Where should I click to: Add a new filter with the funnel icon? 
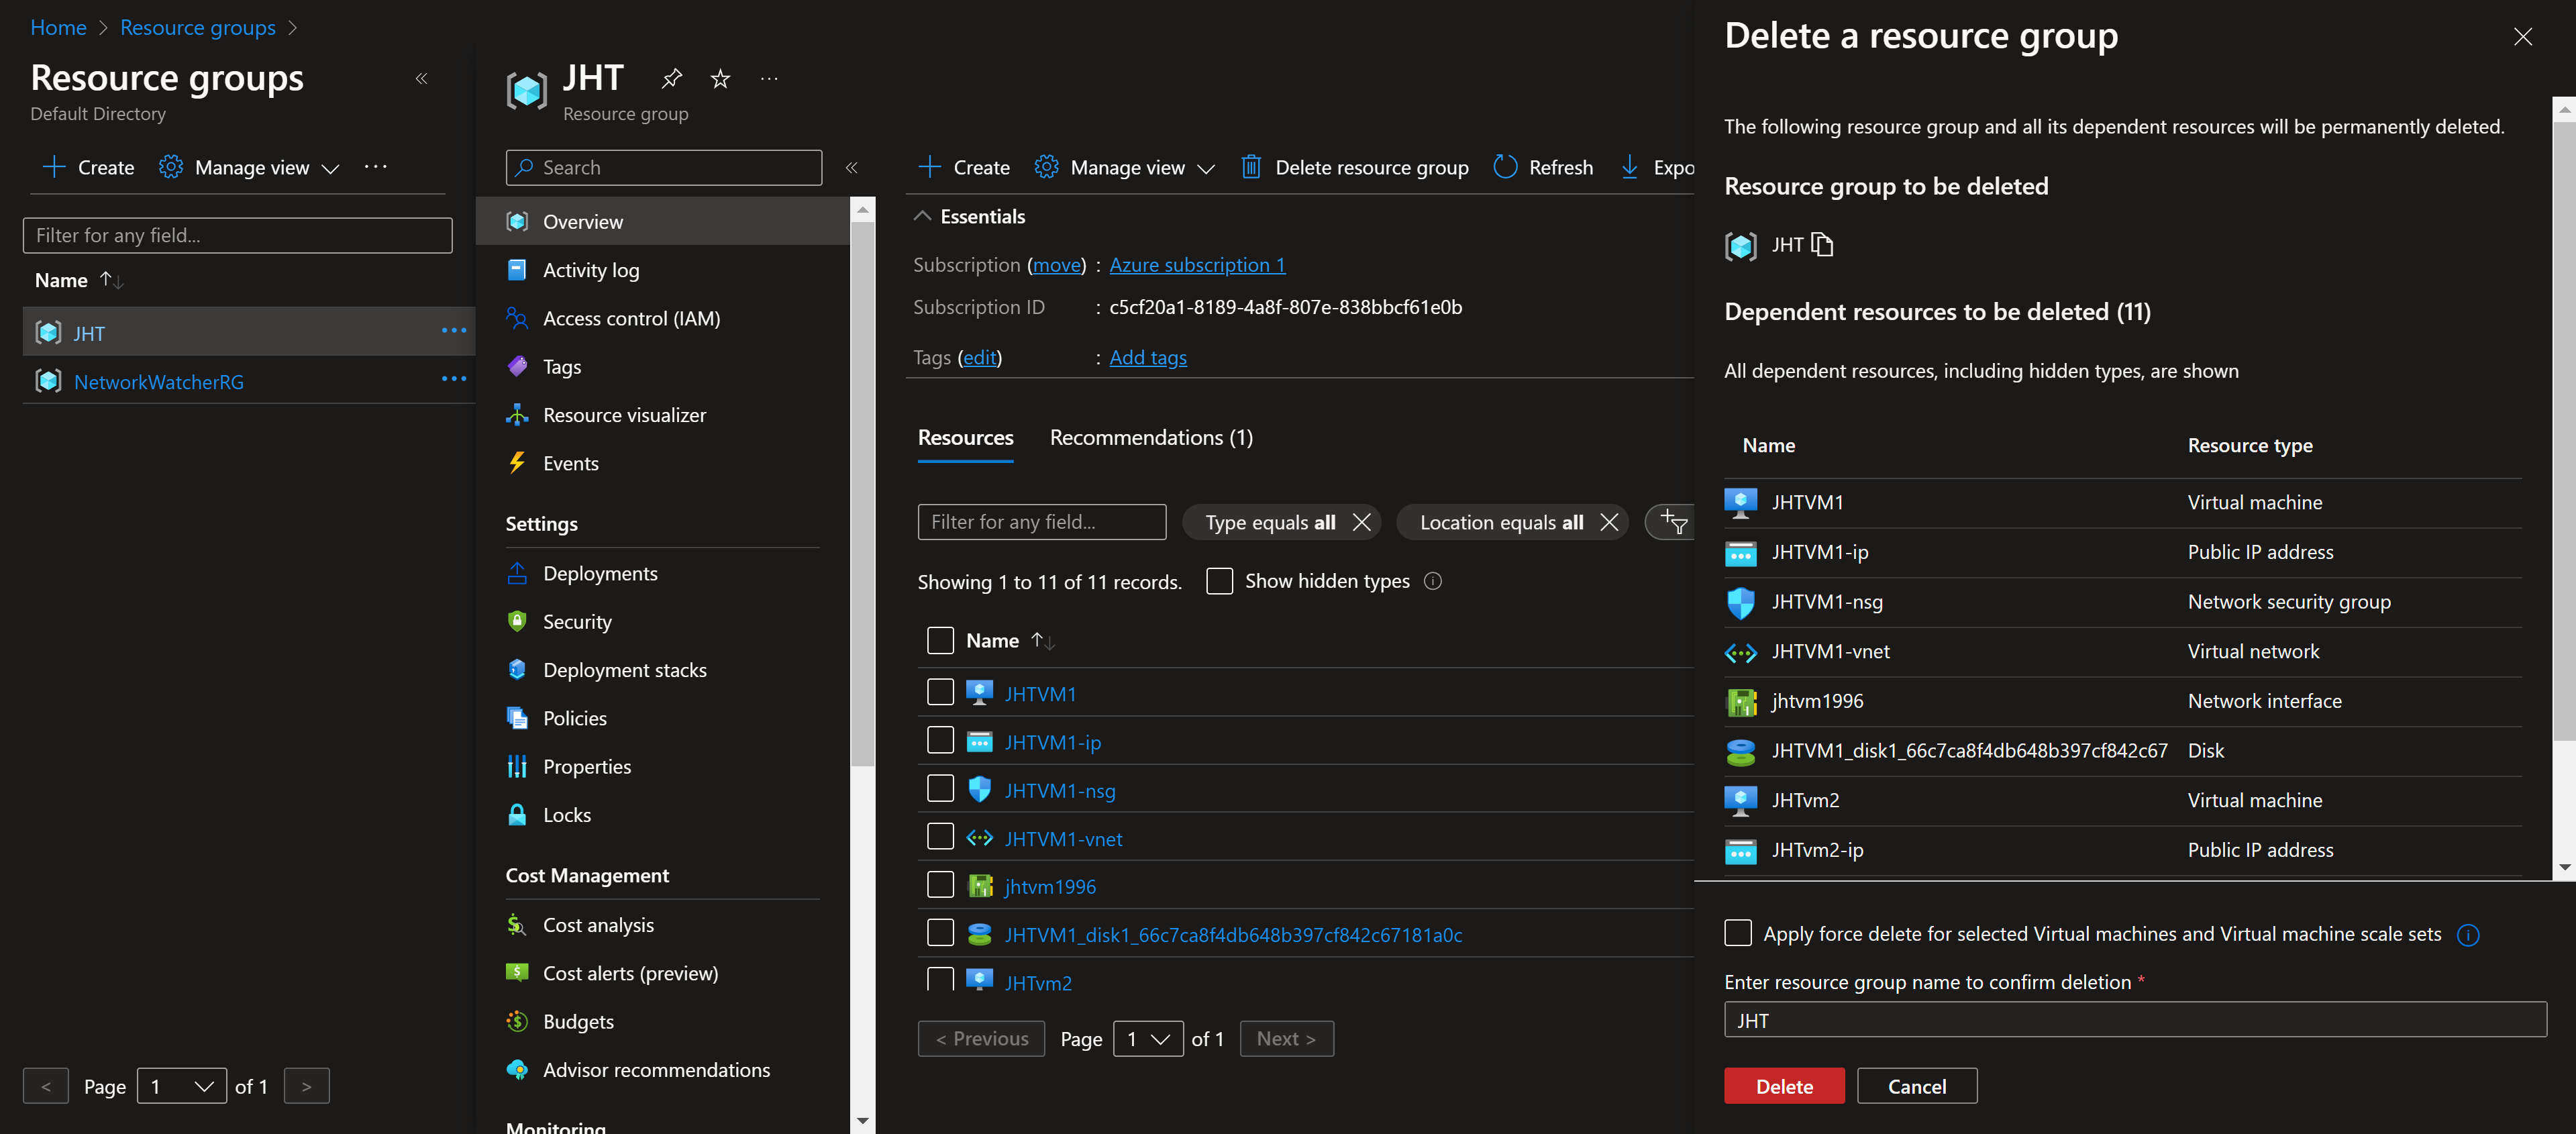point(1673,521)
